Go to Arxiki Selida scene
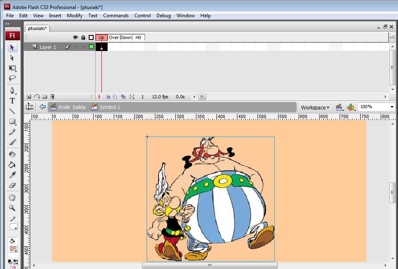 [68, 107]
